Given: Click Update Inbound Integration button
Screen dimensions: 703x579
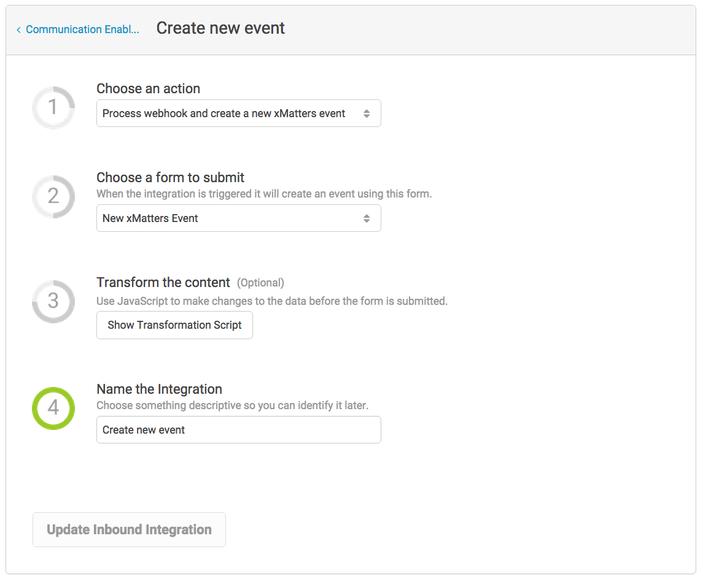Looking at the screenshot, I should (x=129, y=530).
